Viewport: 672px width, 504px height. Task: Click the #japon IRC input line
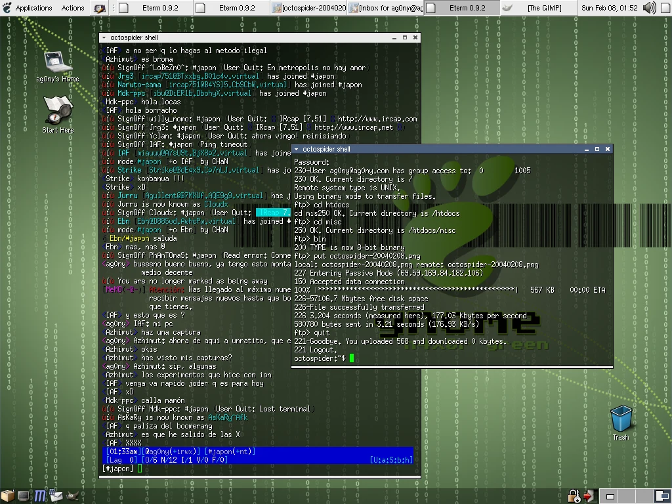[x=262, y=468]
